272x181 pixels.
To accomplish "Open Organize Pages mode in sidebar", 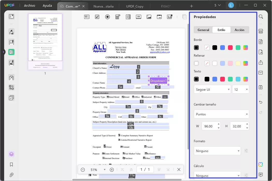I will [x=11, y=78].
